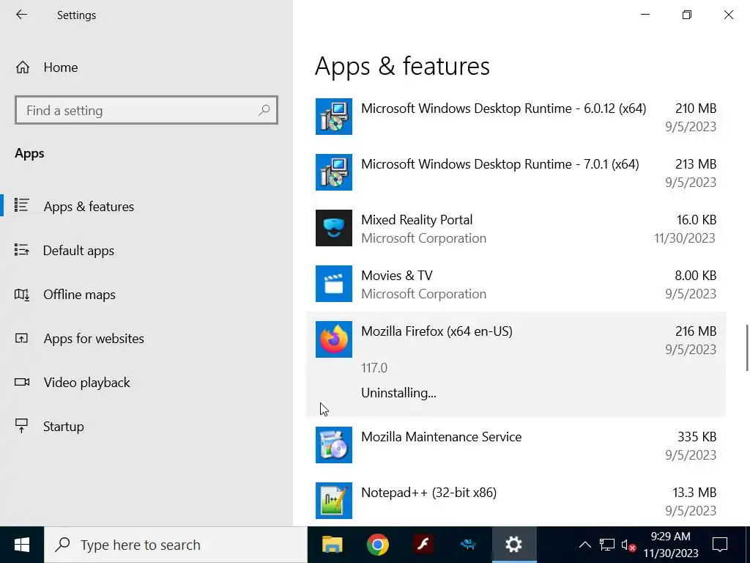Image resolution: width=750 pixels, height=563 pixels.
Task: Click the Firefox version 117.0 text
Action: [374, 368]
